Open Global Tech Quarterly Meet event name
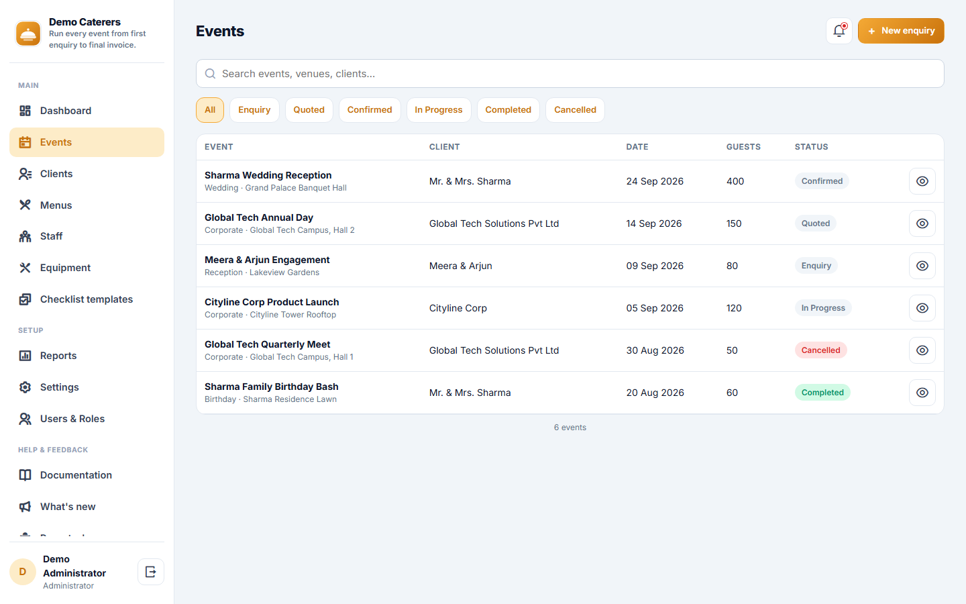Screen dimensions: 966x604 268,344
